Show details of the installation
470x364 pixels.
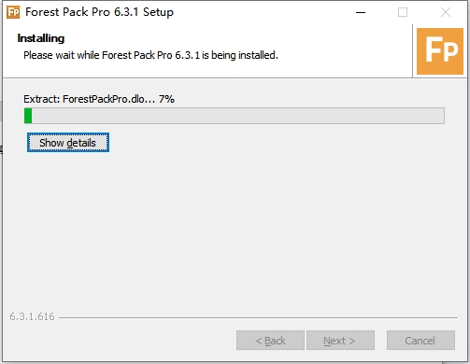[x=68, y=143]
